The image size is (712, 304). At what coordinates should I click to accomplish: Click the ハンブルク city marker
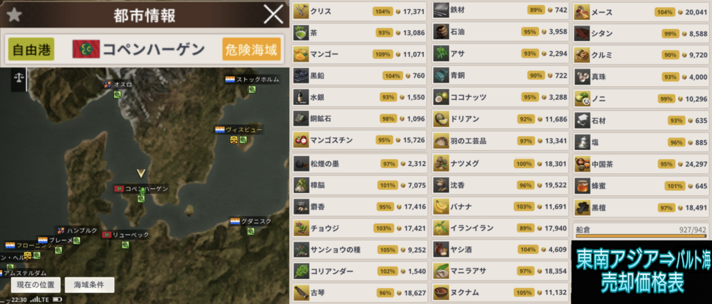(76, 230)
